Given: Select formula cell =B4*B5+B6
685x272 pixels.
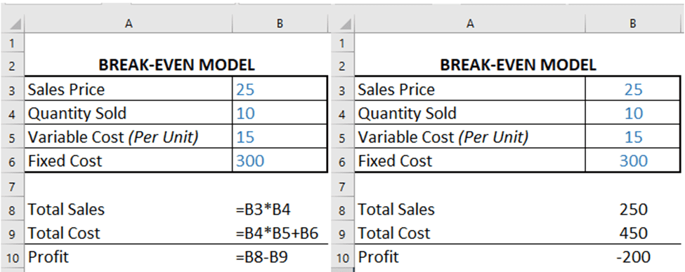Looking at the screenshot, I should (x=277, y=233).
